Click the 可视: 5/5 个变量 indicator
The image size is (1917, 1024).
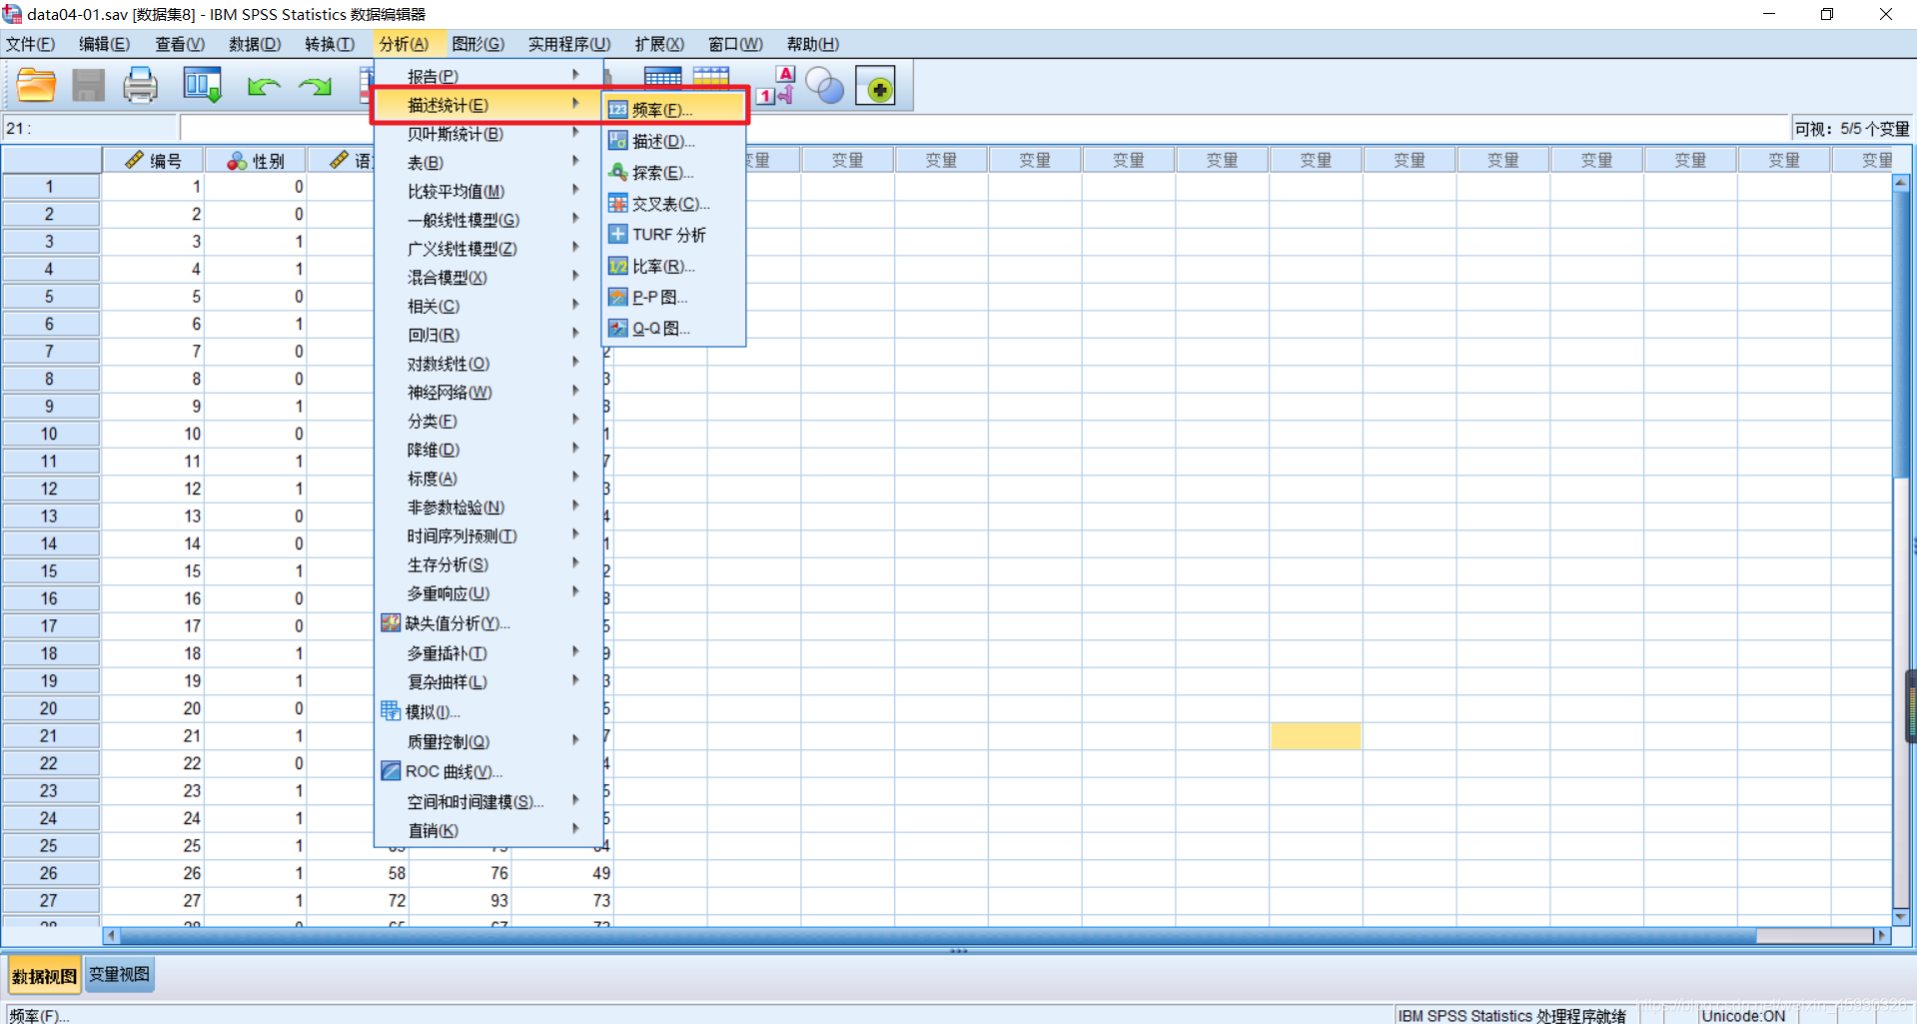tap(1851, 129)
